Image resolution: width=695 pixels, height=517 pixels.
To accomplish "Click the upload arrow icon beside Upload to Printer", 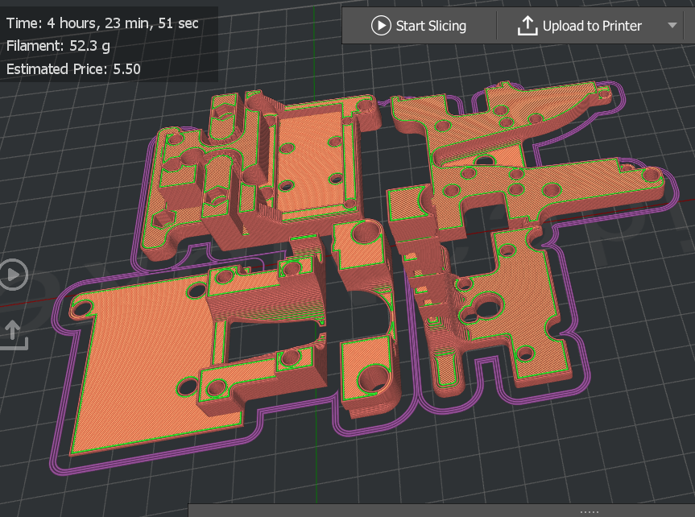I will 527,26.
